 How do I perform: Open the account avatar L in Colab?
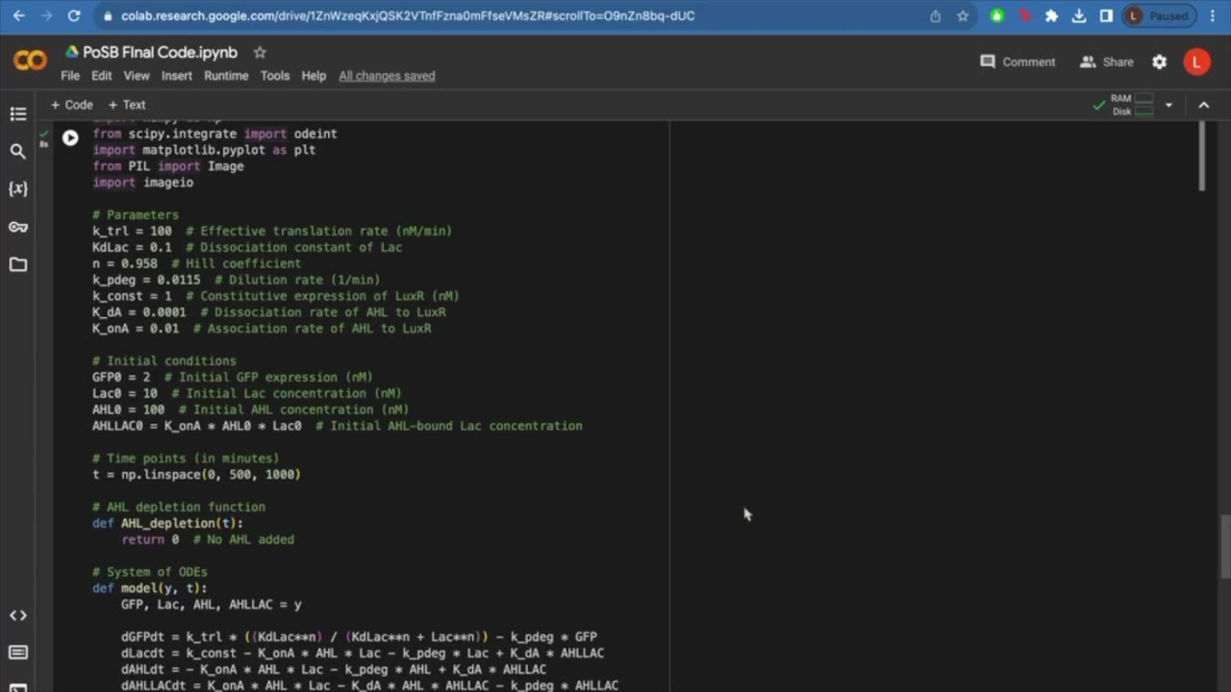pos(1196,62)
